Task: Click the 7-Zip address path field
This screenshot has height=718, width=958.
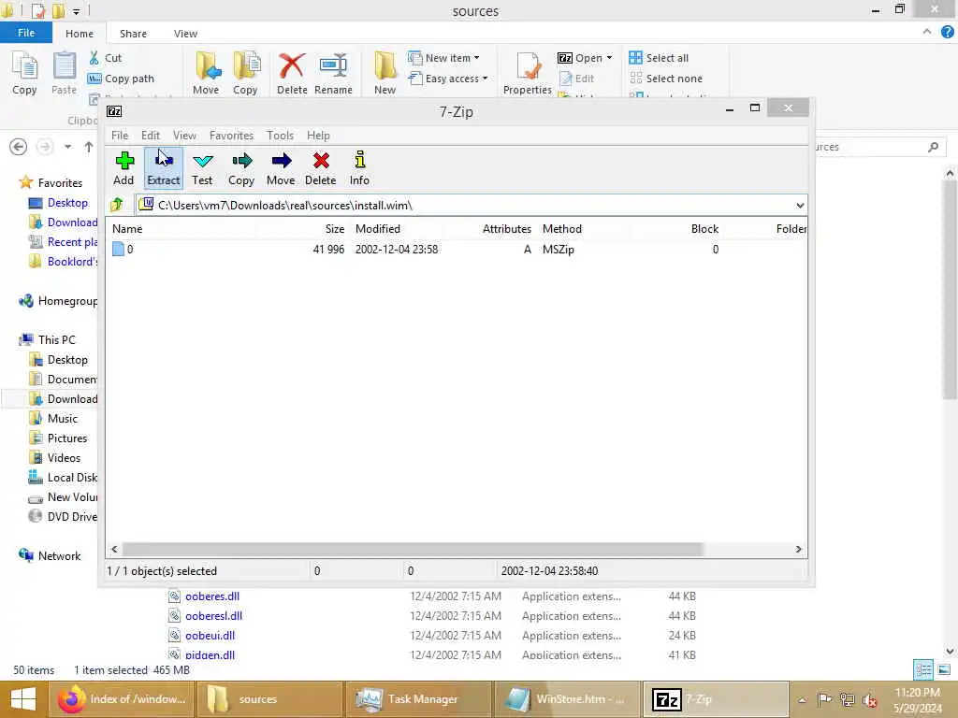Action: pos(464,205)
